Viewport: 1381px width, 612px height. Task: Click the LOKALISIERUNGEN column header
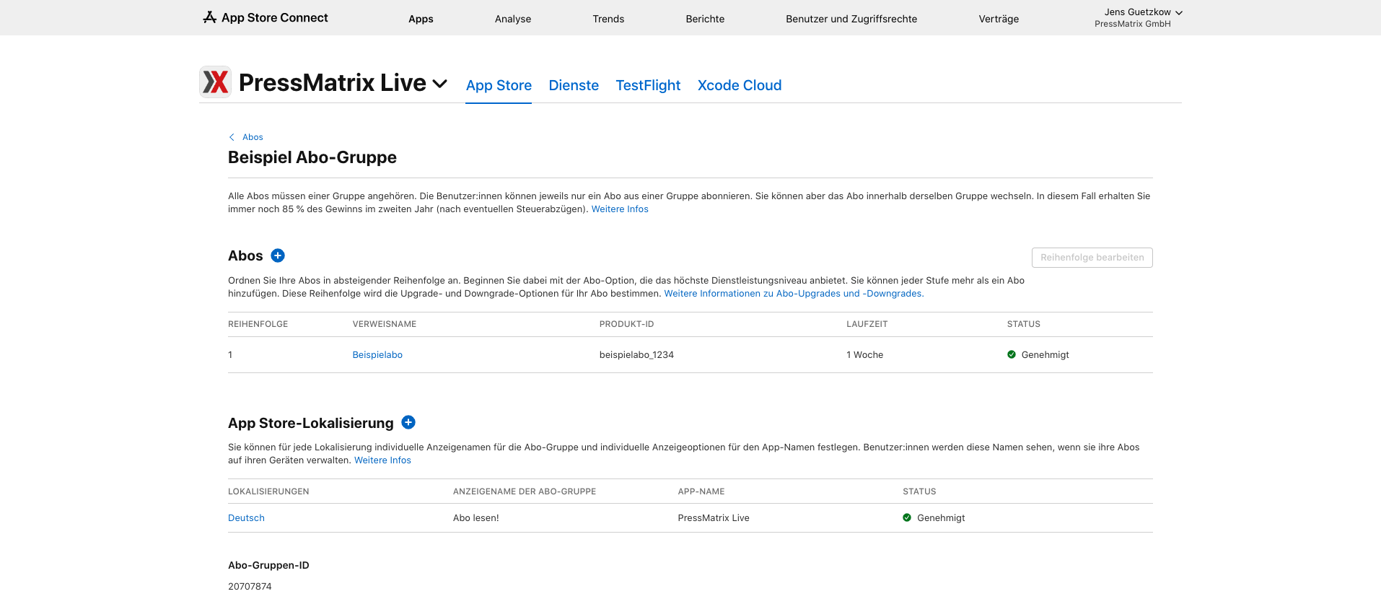click(268, 491)
